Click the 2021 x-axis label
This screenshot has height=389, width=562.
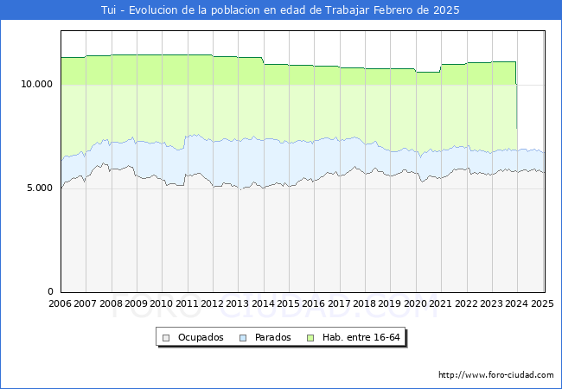click(x=441, y=303)
